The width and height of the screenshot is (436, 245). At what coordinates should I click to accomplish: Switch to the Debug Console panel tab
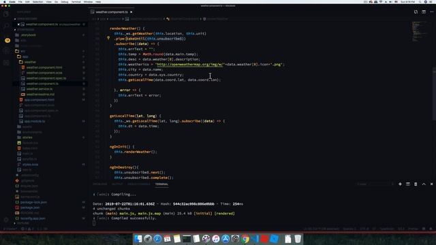point(139,184)
